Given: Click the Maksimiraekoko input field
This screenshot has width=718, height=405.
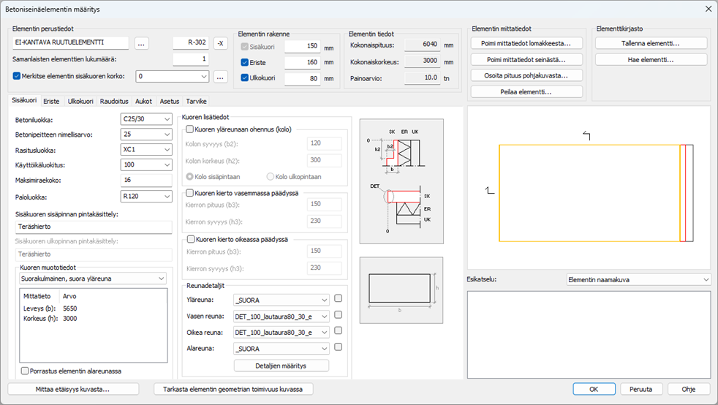Looking at the screenshot, I should point(146,180).
